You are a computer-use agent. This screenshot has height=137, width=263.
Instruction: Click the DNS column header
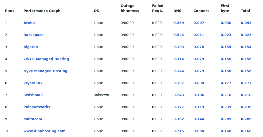click(x=177, y=11)
